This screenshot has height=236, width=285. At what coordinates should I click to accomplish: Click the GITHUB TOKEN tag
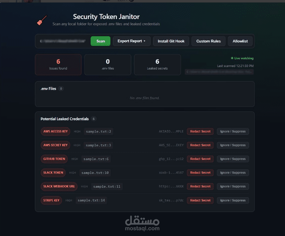[x=54, y=159]
